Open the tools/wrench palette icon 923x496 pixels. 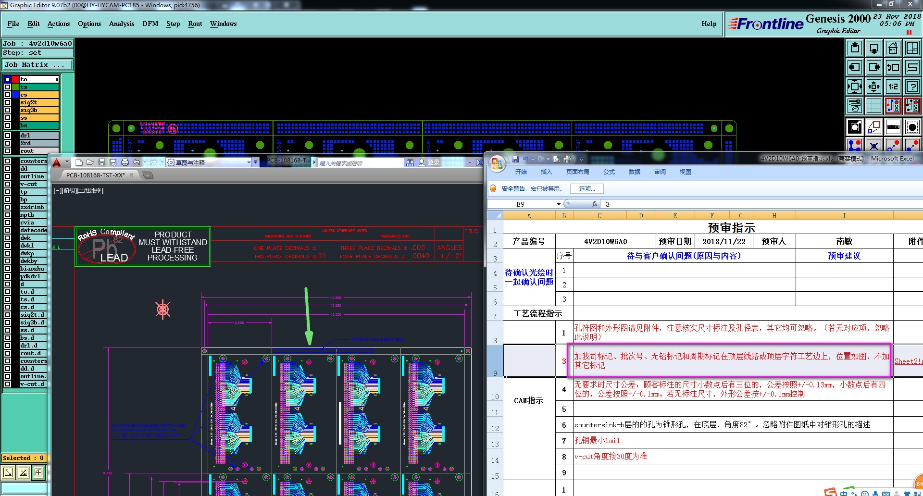click(x=855, y=106)
